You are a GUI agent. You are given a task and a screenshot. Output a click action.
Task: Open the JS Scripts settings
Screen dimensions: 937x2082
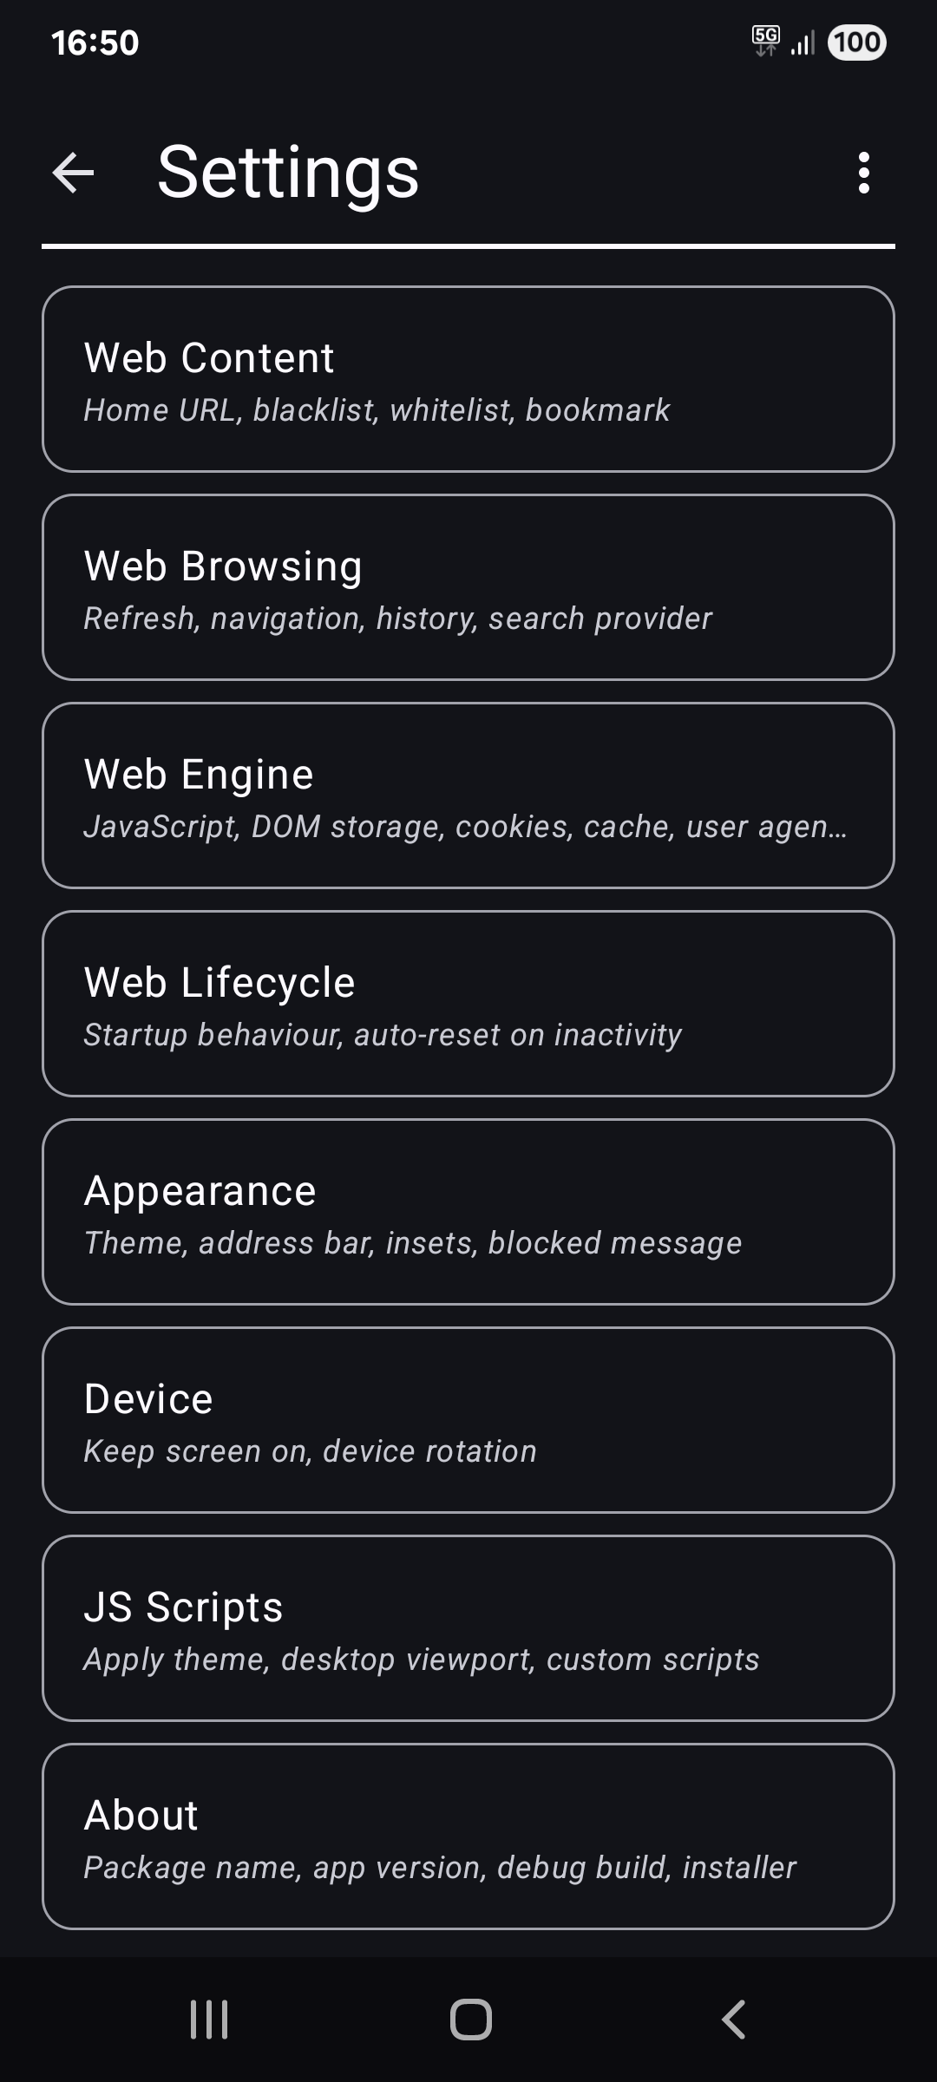click(x=468, y=1628)
